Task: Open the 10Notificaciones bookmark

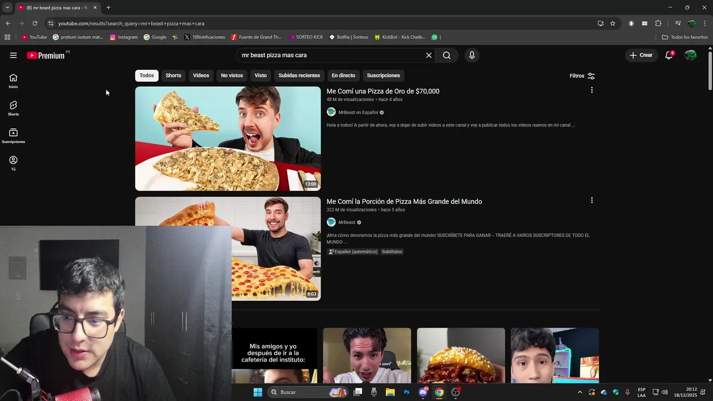Action: pyautogui.click(x=204, y=37)
